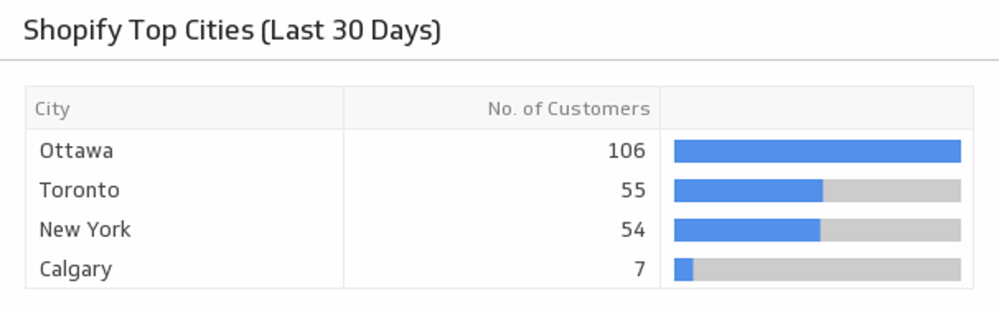Click the gray part of Toronto's bar
999x314 pixels.
pos(892,190)
